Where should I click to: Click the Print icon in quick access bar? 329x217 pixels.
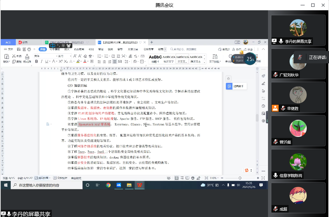pos(29,49)
